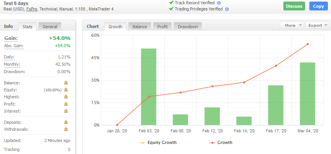Click the Abs. Gain label
This screenshot has width=331, height=154.
click(14, 46)
